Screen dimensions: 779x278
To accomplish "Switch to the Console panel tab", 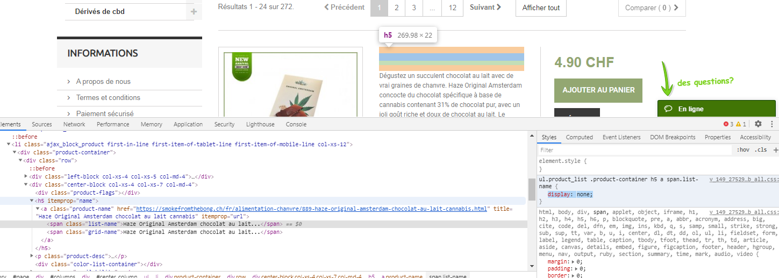I will coord(296,124).
